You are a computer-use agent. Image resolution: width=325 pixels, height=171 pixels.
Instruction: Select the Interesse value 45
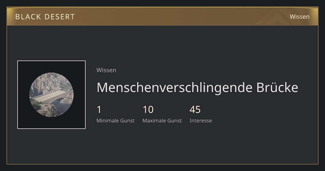click(x=195, y=110)
